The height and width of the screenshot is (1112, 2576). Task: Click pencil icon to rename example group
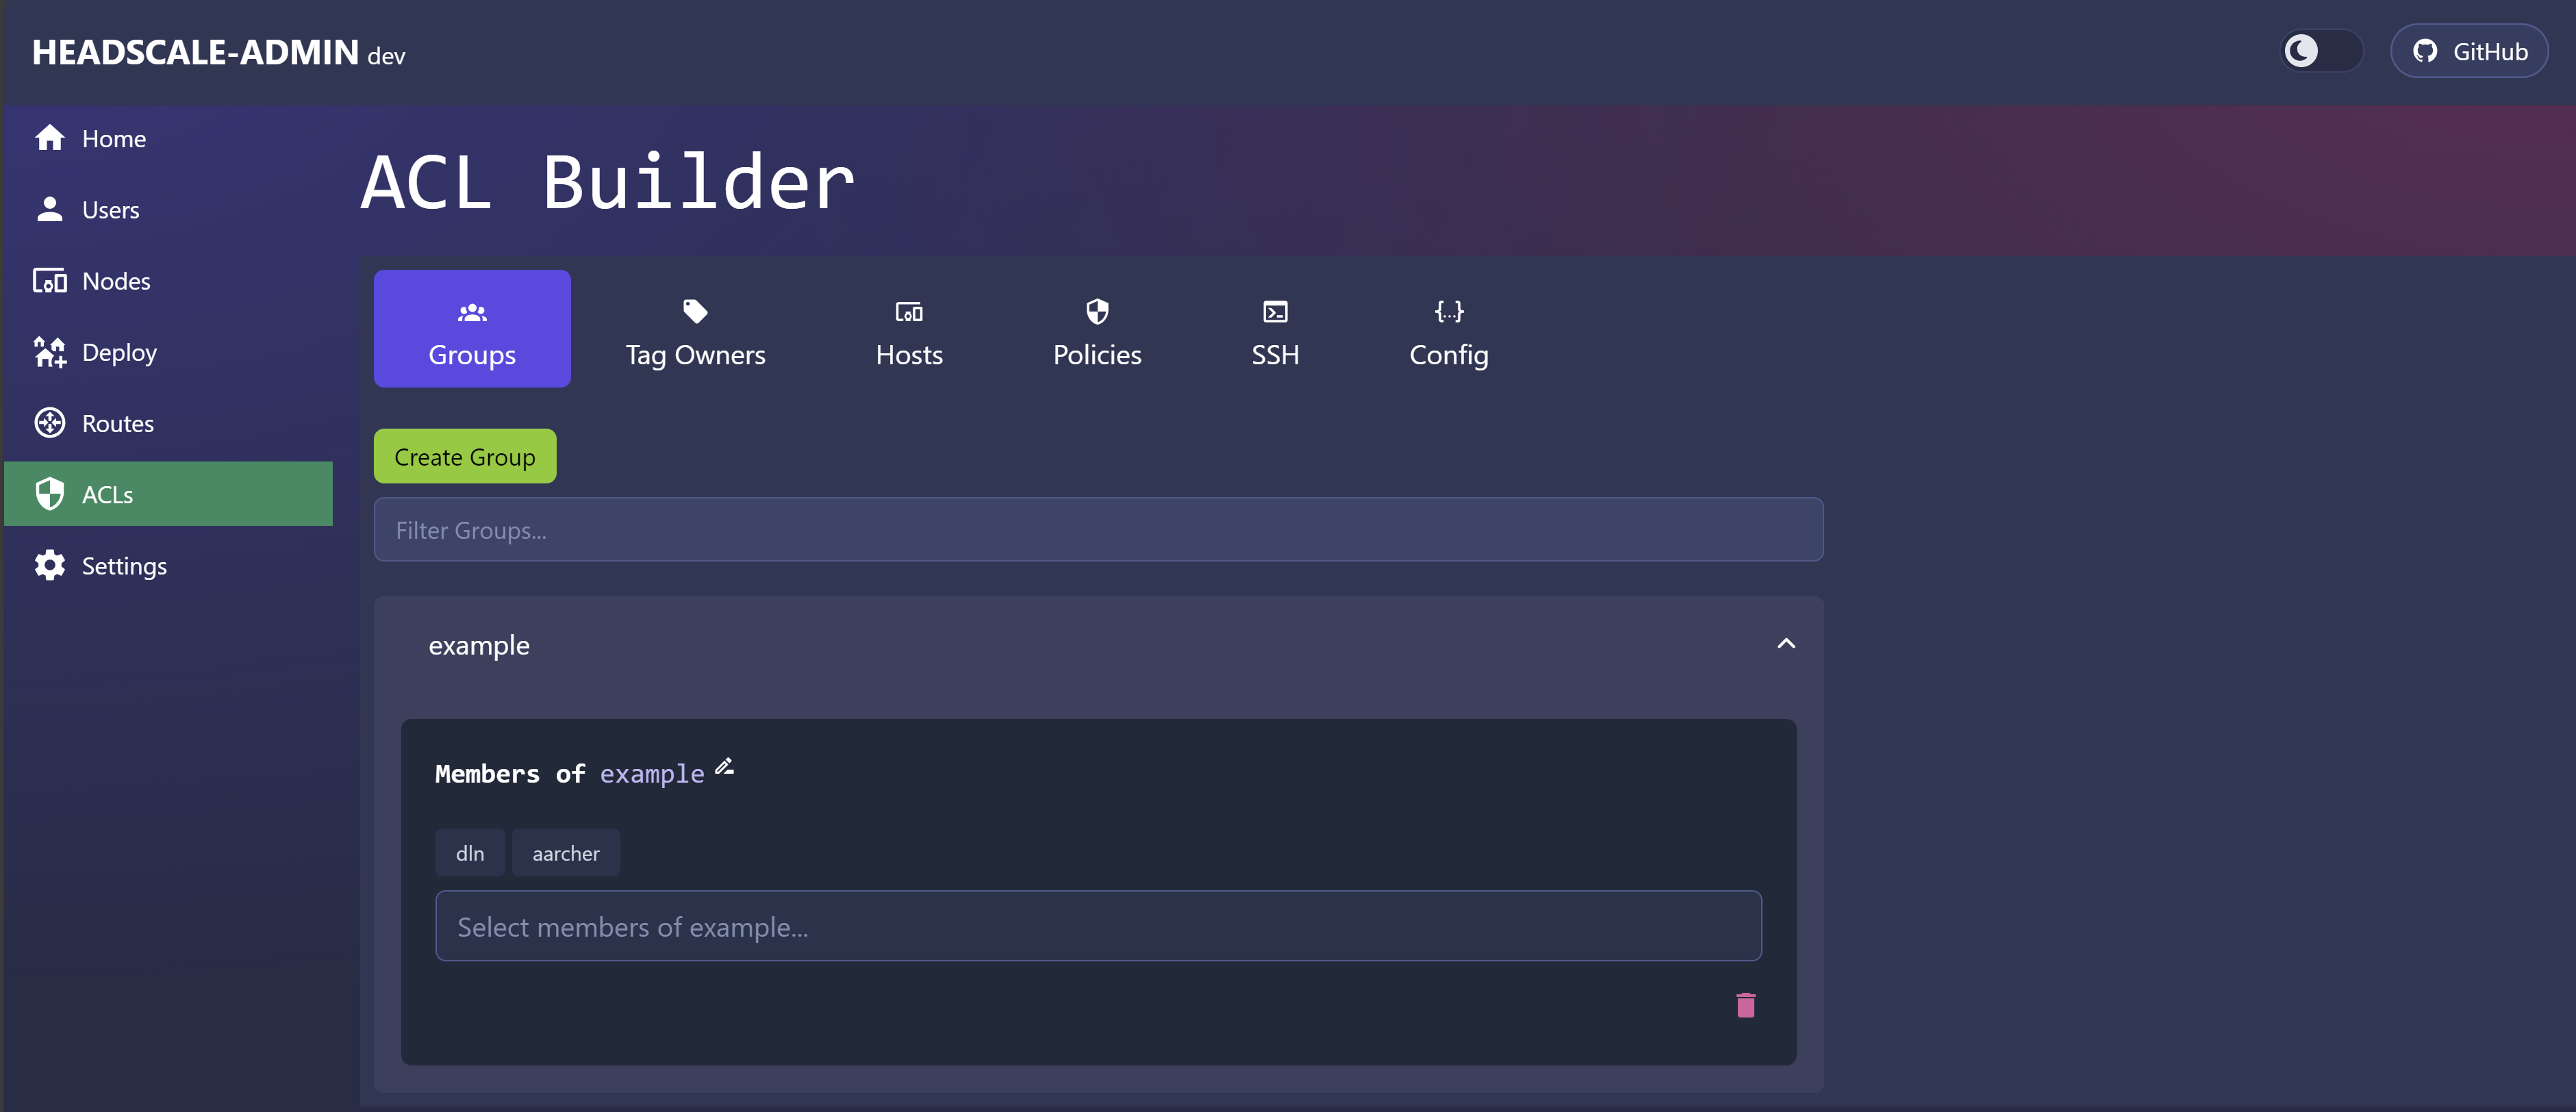[x=724, y=767]
